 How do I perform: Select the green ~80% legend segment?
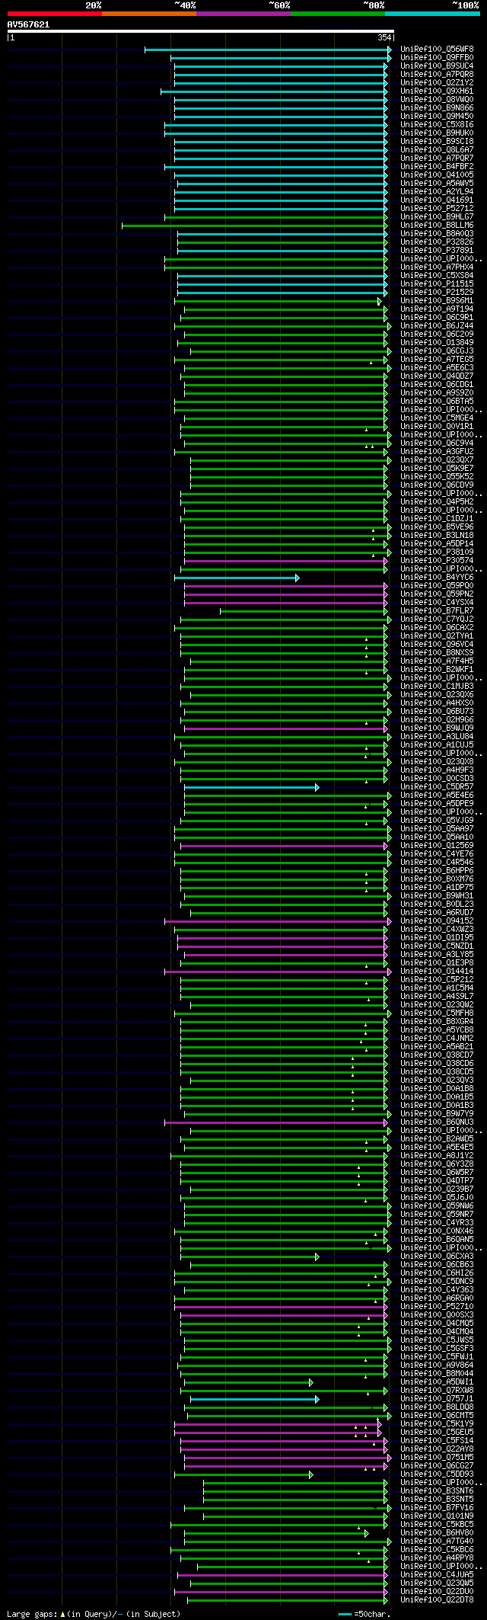[x=337, y=14]
